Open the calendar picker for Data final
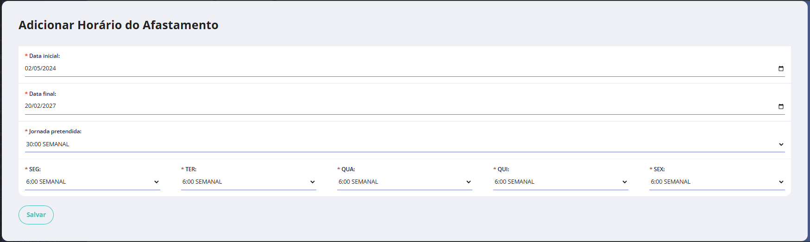The width and height of the screenshot is (810, 242). click(x=781, y=106)
